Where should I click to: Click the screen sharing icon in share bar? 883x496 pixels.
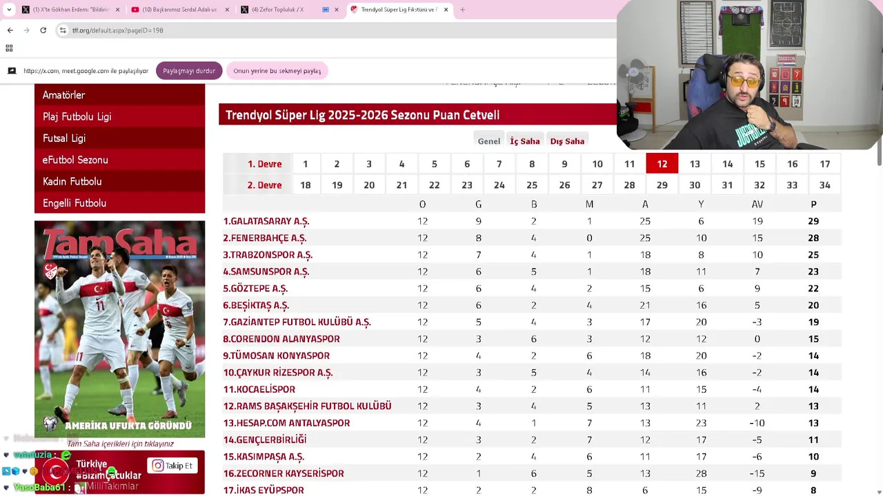click(x=12, y=71)
